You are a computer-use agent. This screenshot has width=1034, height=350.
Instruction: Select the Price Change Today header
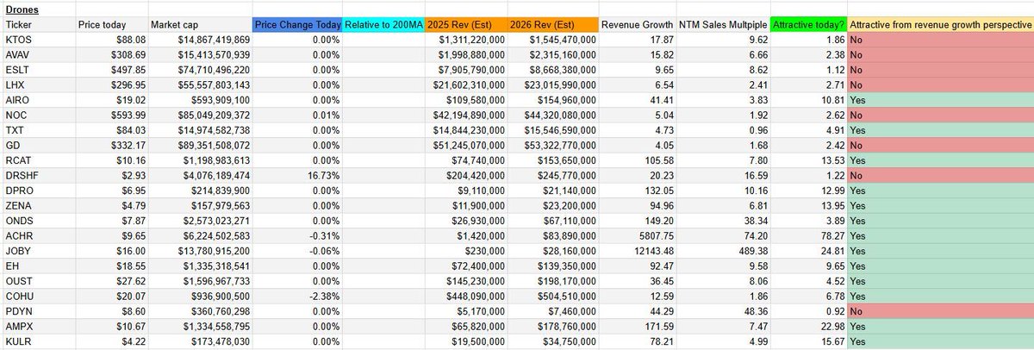pyautogui.click(x=297, y=25)
